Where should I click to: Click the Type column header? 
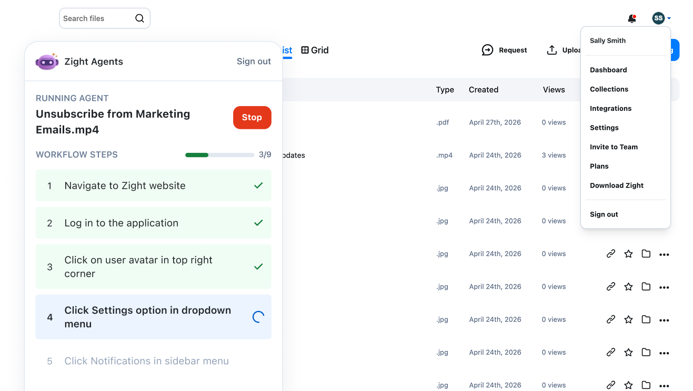(445, 90)
